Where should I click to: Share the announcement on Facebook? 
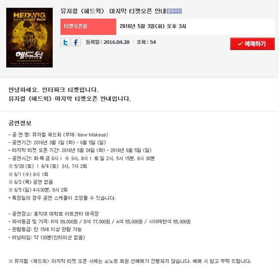(76, 42)
